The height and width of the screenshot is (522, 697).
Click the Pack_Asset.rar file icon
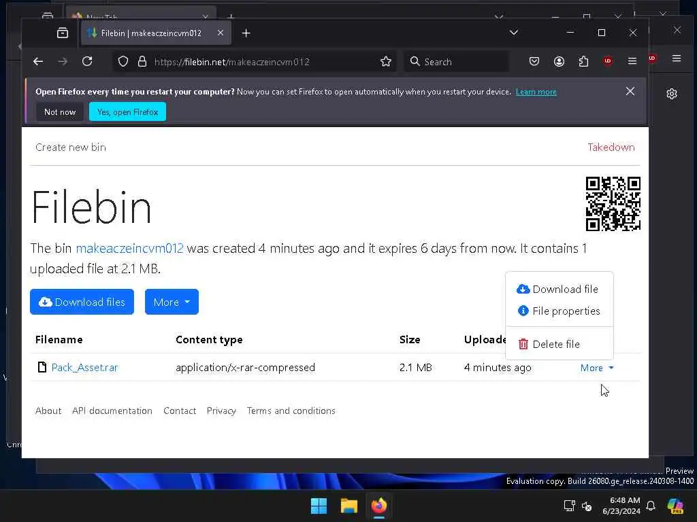pyautogui.click(x=42, y=367)
